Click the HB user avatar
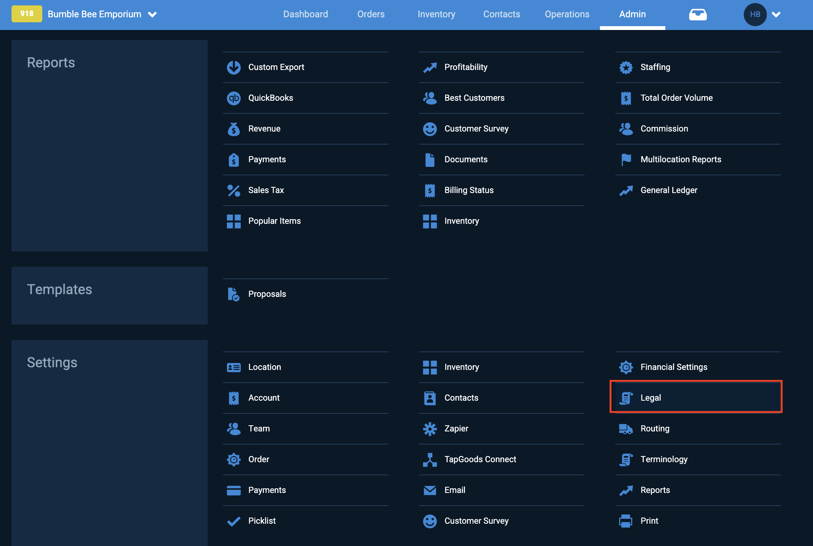813x546 pixels. point(755,15)
